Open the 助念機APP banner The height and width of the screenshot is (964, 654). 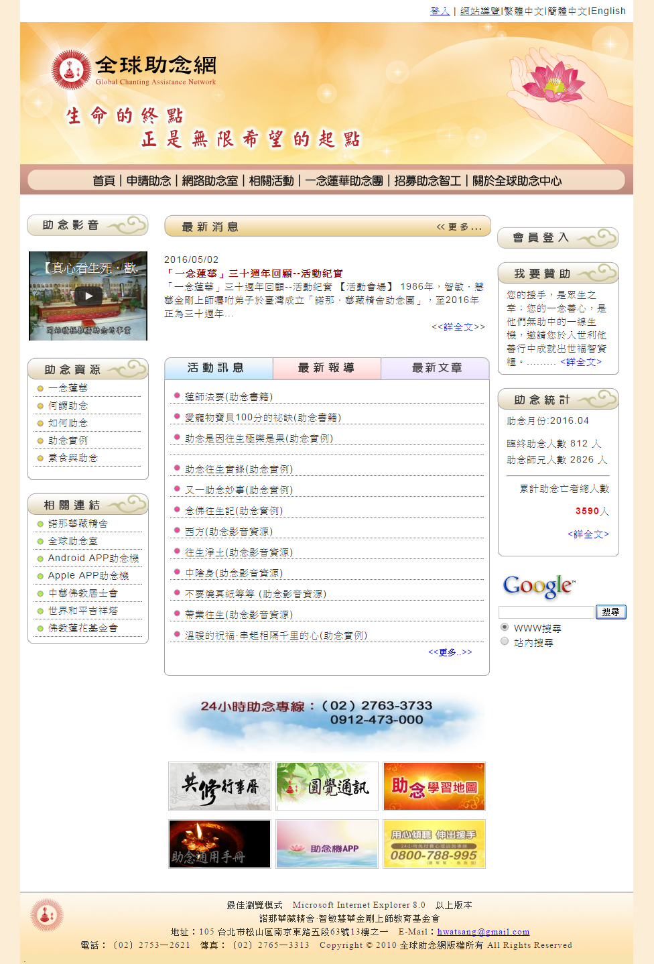327,844
